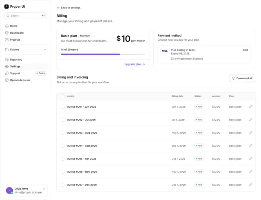The width and height of the screenshot is (261, 200).
Task: Go to Projects in the sidebar
Action: pos(26,40)
